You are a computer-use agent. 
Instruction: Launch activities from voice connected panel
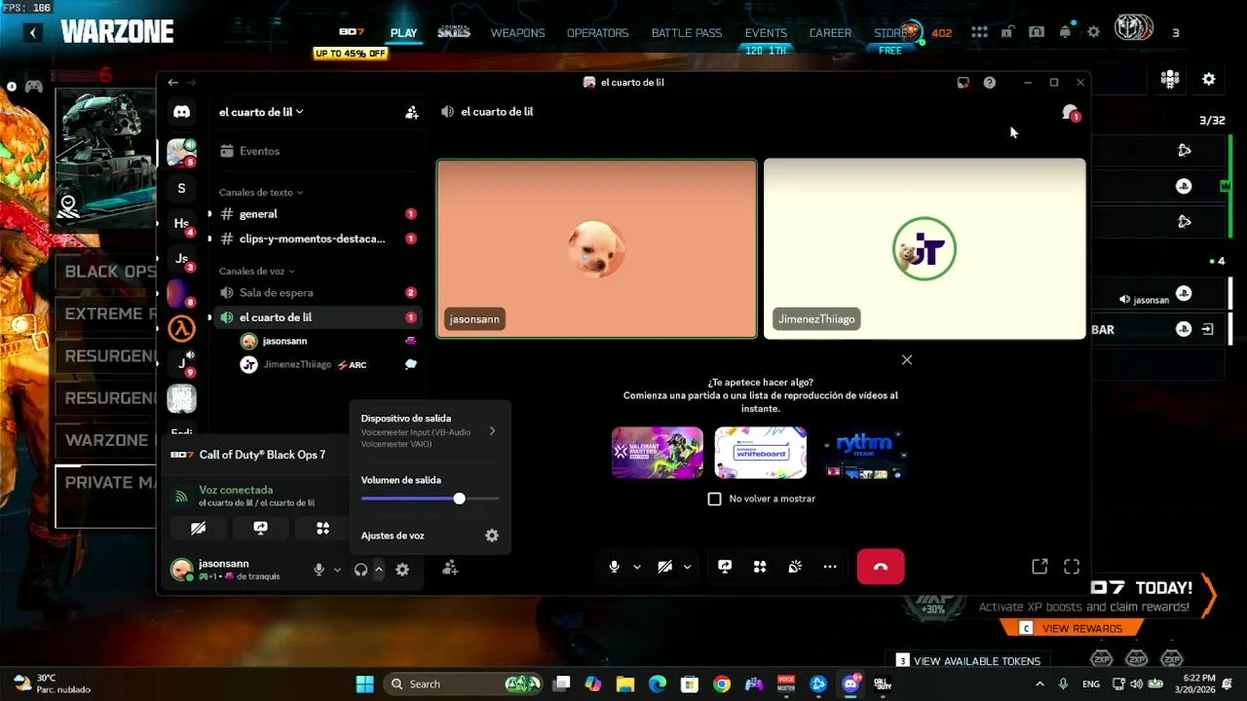pos(322,528)
